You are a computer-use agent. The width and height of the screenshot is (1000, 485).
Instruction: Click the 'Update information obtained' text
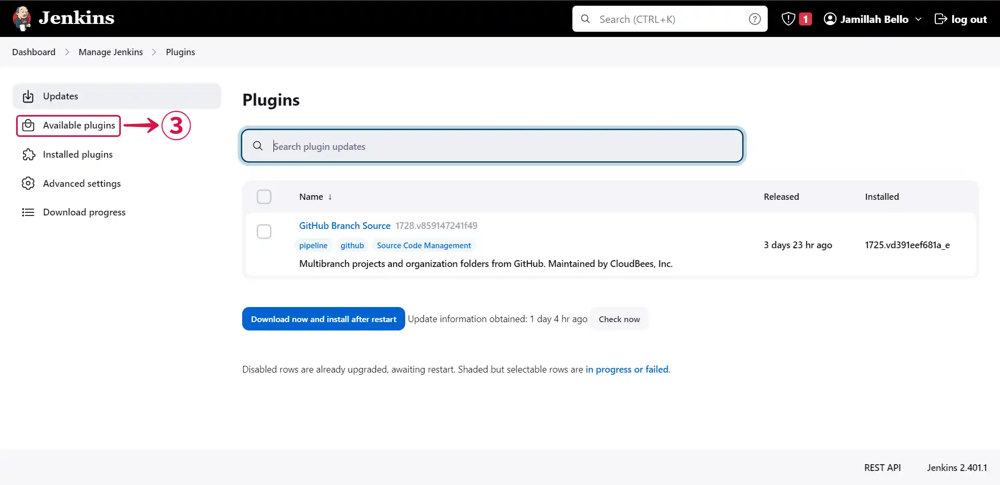(497, 319)
